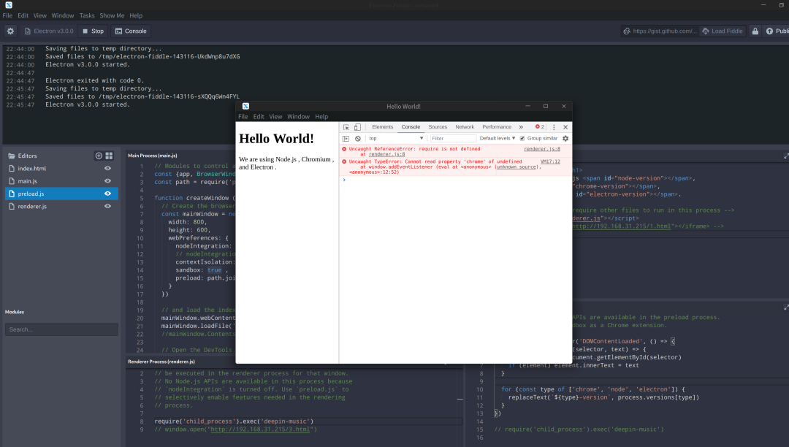Toggle the Console panel button
The height and width of the screenshot is (447, 789).
(131, 31)
